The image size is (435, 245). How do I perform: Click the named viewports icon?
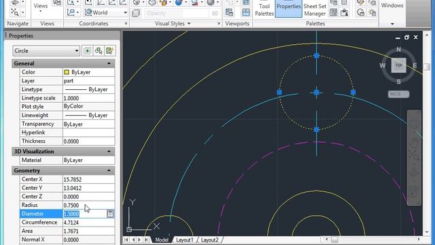(x=229, y=12)
